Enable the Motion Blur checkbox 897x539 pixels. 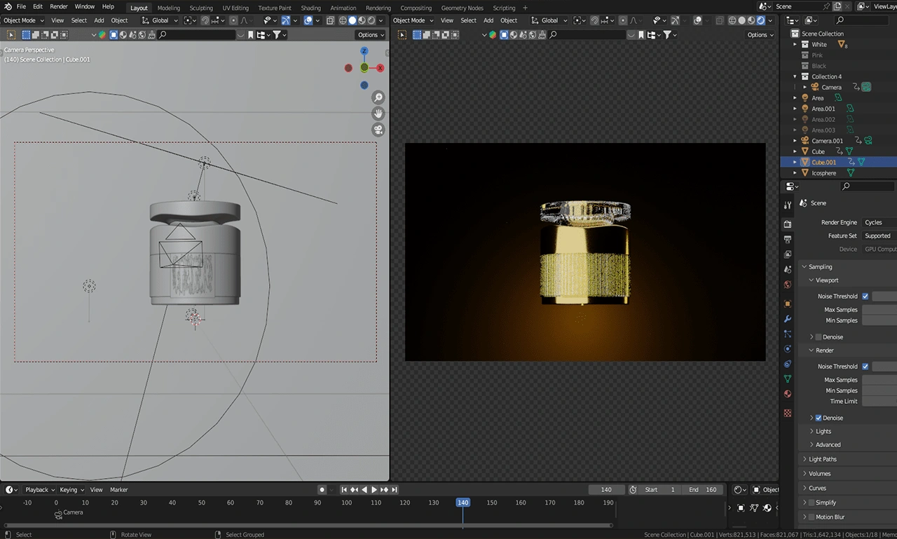point(812,517)
